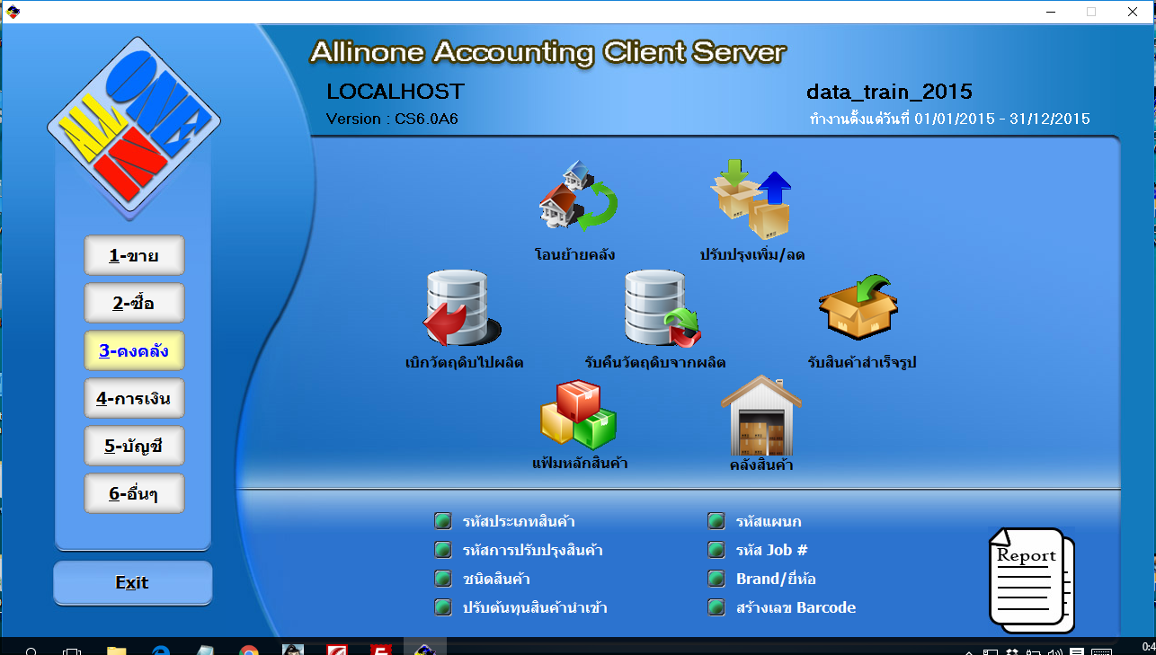Screen dimensions: 1156x655
Task: Launch File Explorer from the taskbar
Action: click(117, 650)
